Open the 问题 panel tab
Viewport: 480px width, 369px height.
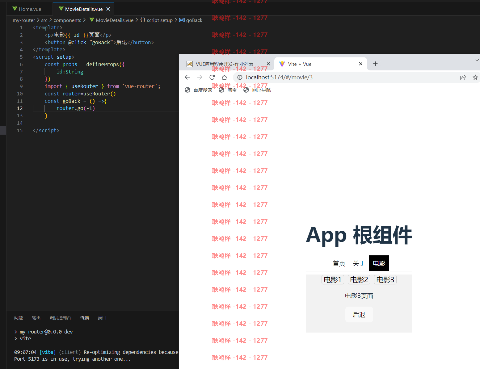point(19,318)
